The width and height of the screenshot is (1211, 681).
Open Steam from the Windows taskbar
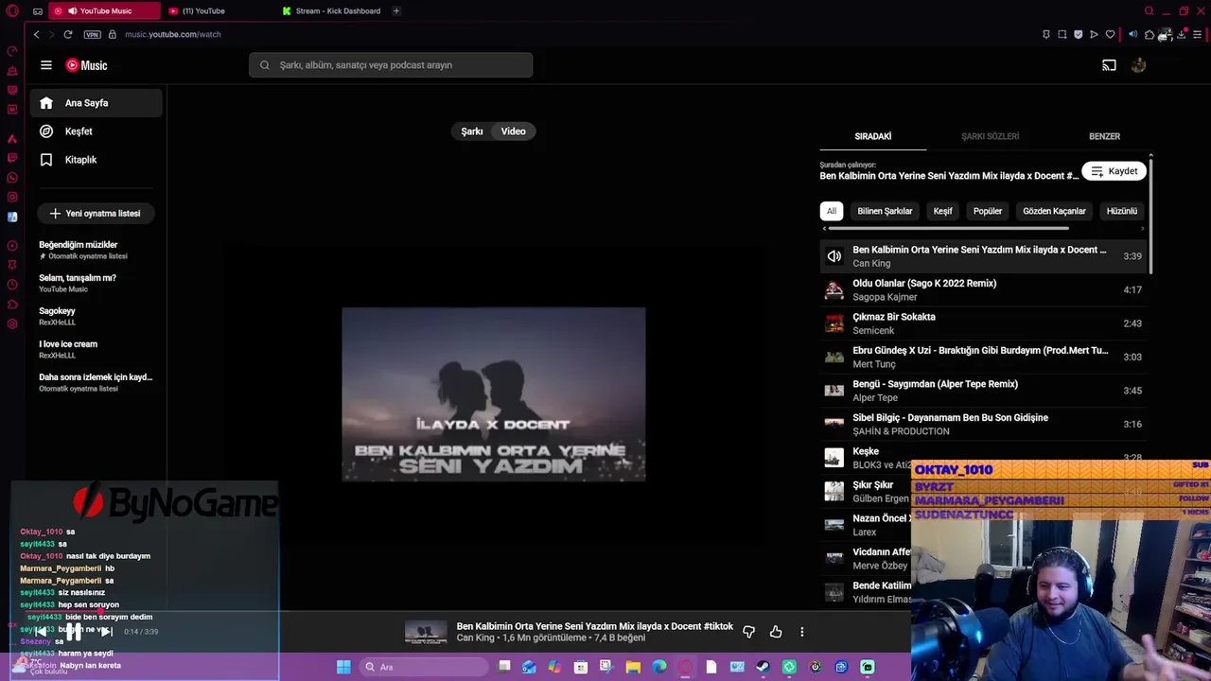pyautogui.click(x=763, y=667)
